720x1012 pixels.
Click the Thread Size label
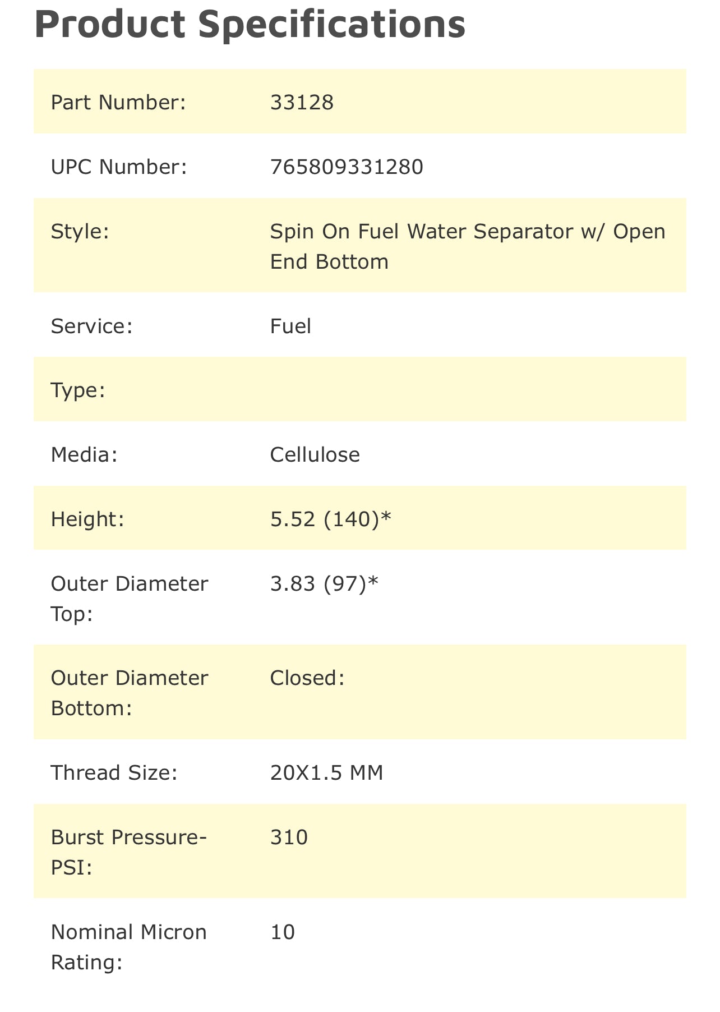tap(114, 772)
